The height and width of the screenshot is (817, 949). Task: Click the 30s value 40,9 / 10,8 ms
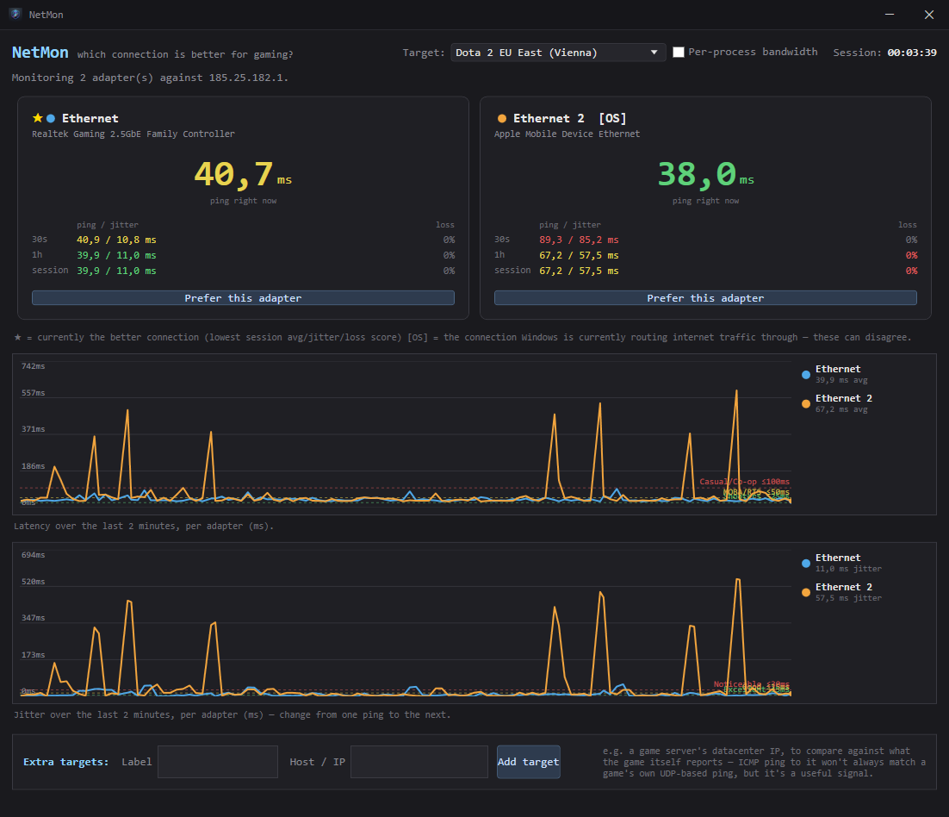coord(116,240)
